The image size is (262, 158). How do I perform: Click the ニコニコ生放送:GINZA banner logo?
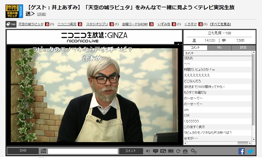pyautogui.click(x=94, y=37)
